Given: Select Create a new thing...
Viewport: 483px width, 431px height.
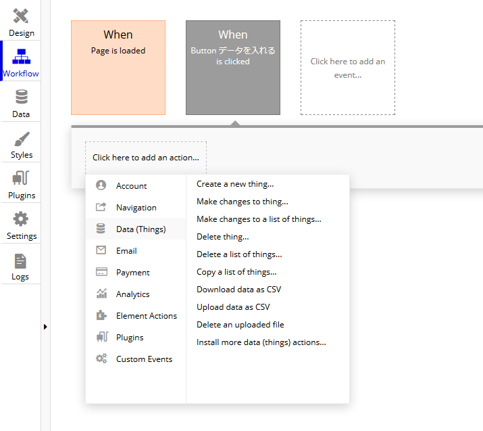Looking at the screenshot, I should click(235, 184).
